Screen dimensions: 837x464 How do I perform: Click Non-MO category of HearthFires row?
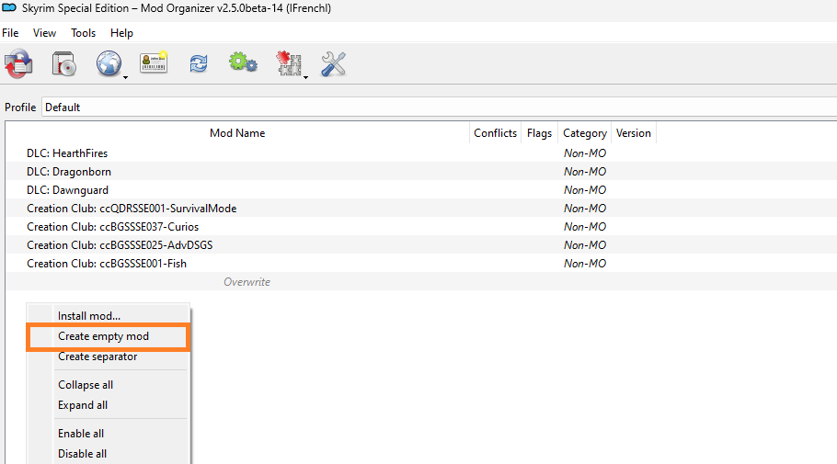[x=585, y=153]
